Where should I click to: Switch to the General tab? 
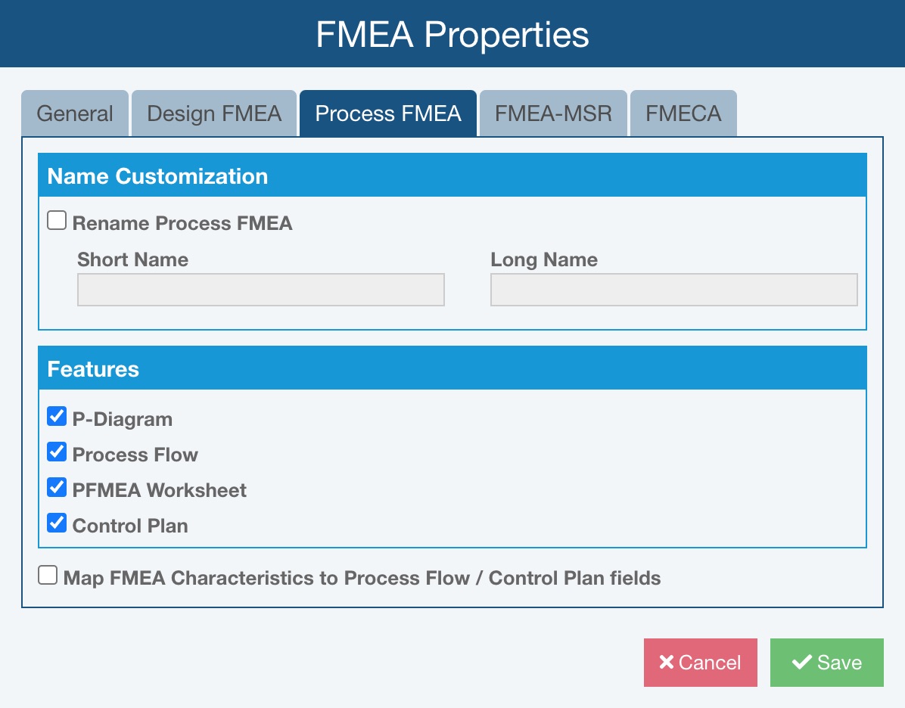point(74,113)
